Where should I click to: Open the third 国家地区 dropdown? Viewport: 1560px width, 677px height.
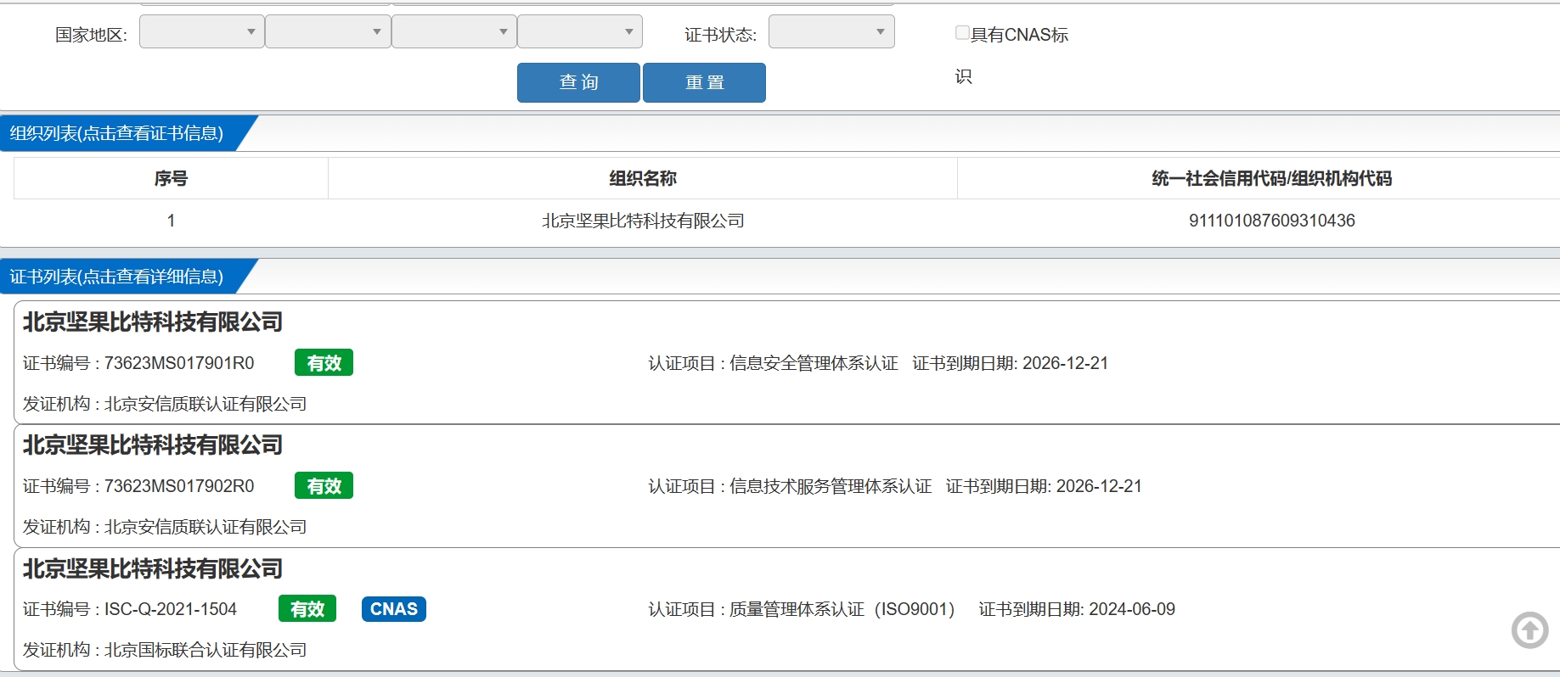(453, 31)
